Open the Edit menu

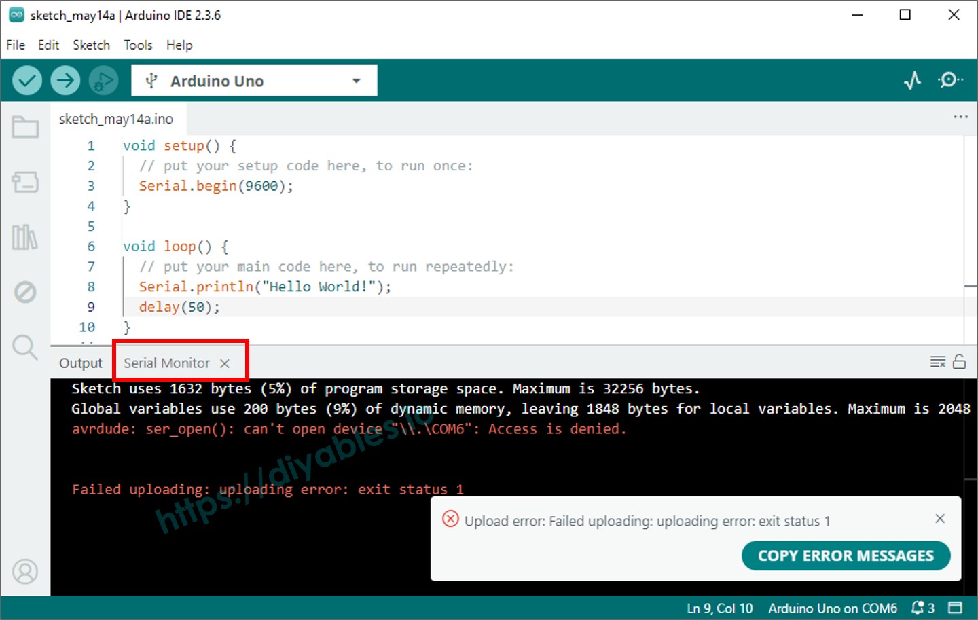pyautogui.click(x=48, y=45)
